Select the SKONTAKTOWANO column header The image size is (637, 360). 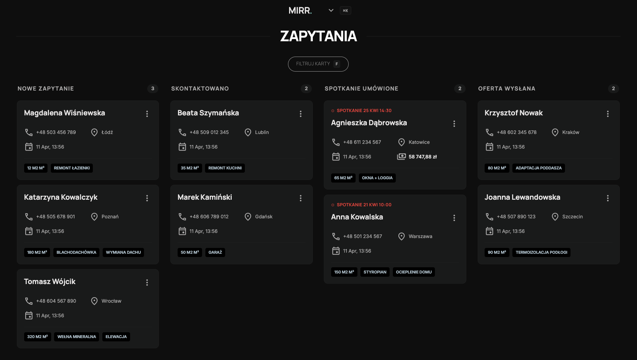pos(200,89)
